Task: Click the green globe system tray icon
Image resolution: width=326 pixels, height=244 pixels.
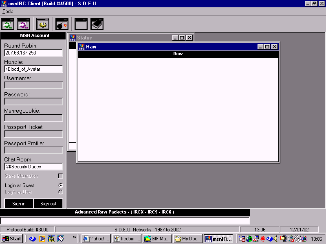Action: pyautogui.click(x=249, y=239)
